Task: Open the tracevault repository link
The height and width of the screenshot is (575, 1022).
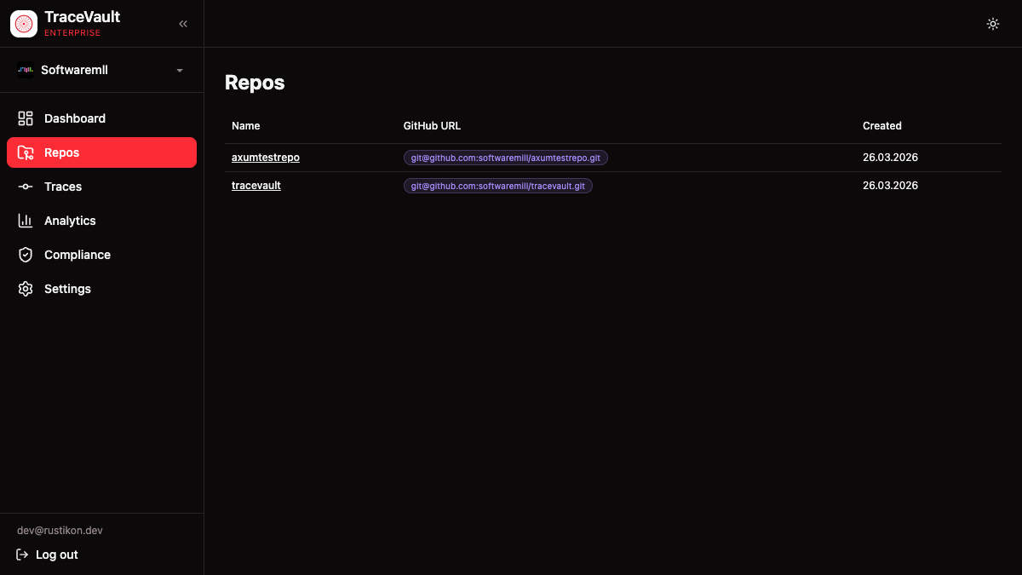Action: coord(255,185)
